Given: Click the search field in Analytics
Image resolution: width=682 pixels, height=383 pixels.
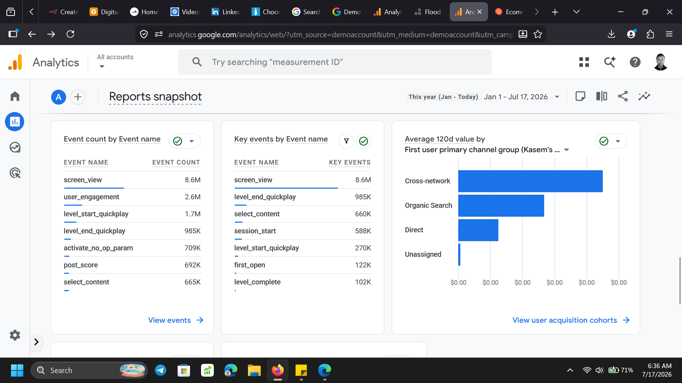Looking at the screenshot, I should click(x=335, y=62).
